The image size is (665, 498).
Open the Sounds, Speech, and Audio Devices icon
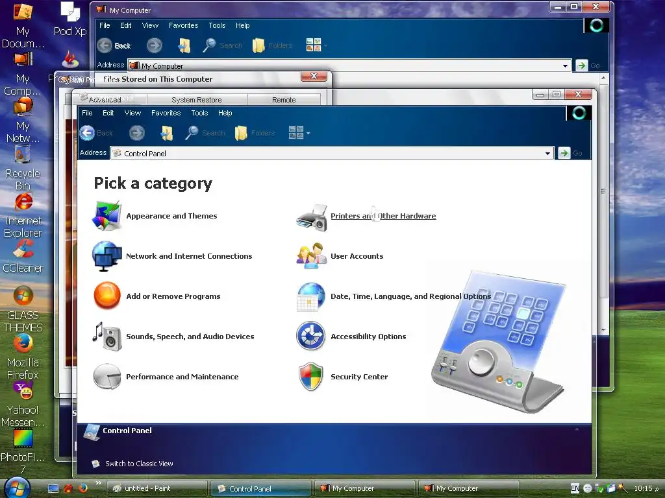(107, 337)
